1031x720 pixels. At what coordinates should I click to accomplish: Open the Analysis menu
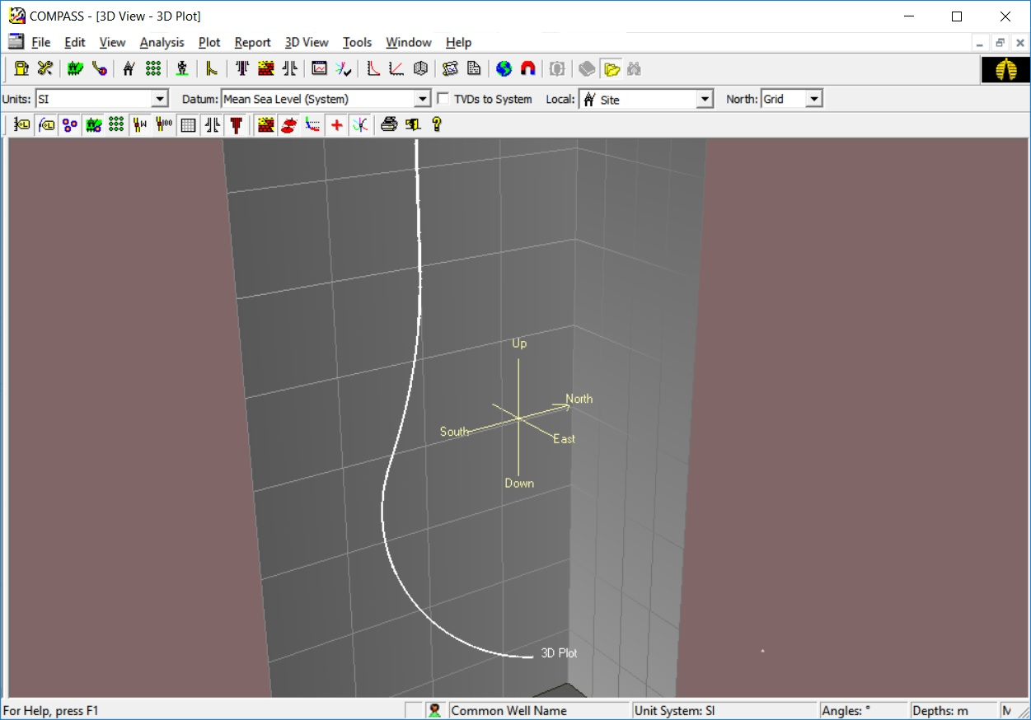coord(162,42)
